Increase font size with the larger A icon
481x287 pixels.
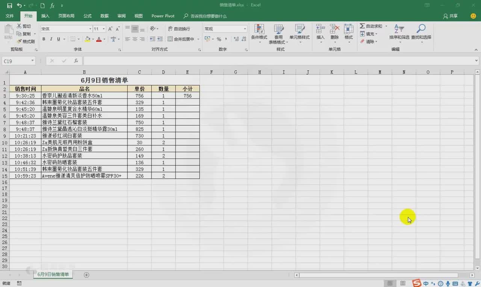click(110, 29)
